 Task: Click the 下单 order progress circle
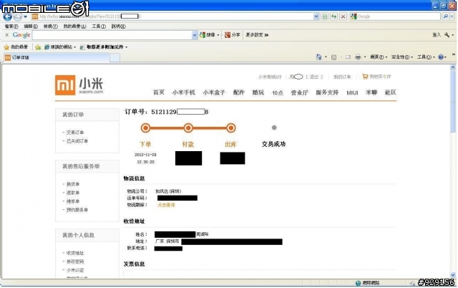click(x=145, y=128)
